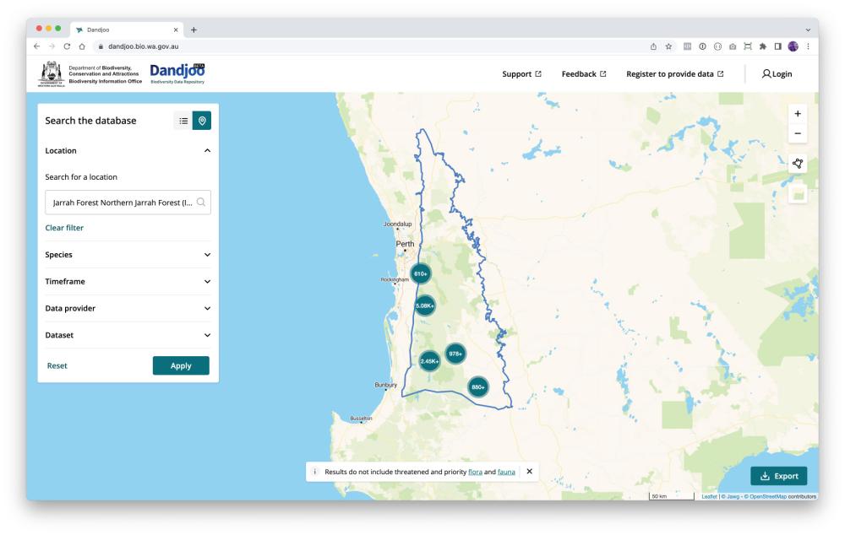Click the info icon in notice banner
Viewport: 845px width, 535px height.
point(314,472)
